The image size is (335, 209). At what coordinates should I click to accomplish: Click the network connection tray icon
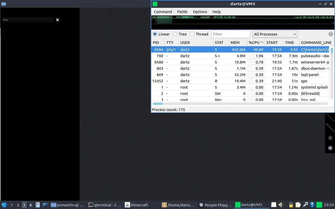[x=305, y=205]
